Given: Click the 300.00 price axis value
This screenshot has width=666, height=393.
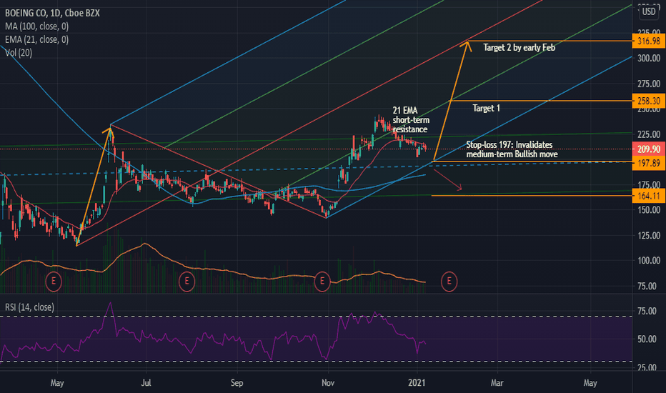Looking at the screenshot, I should pos(649,58).
